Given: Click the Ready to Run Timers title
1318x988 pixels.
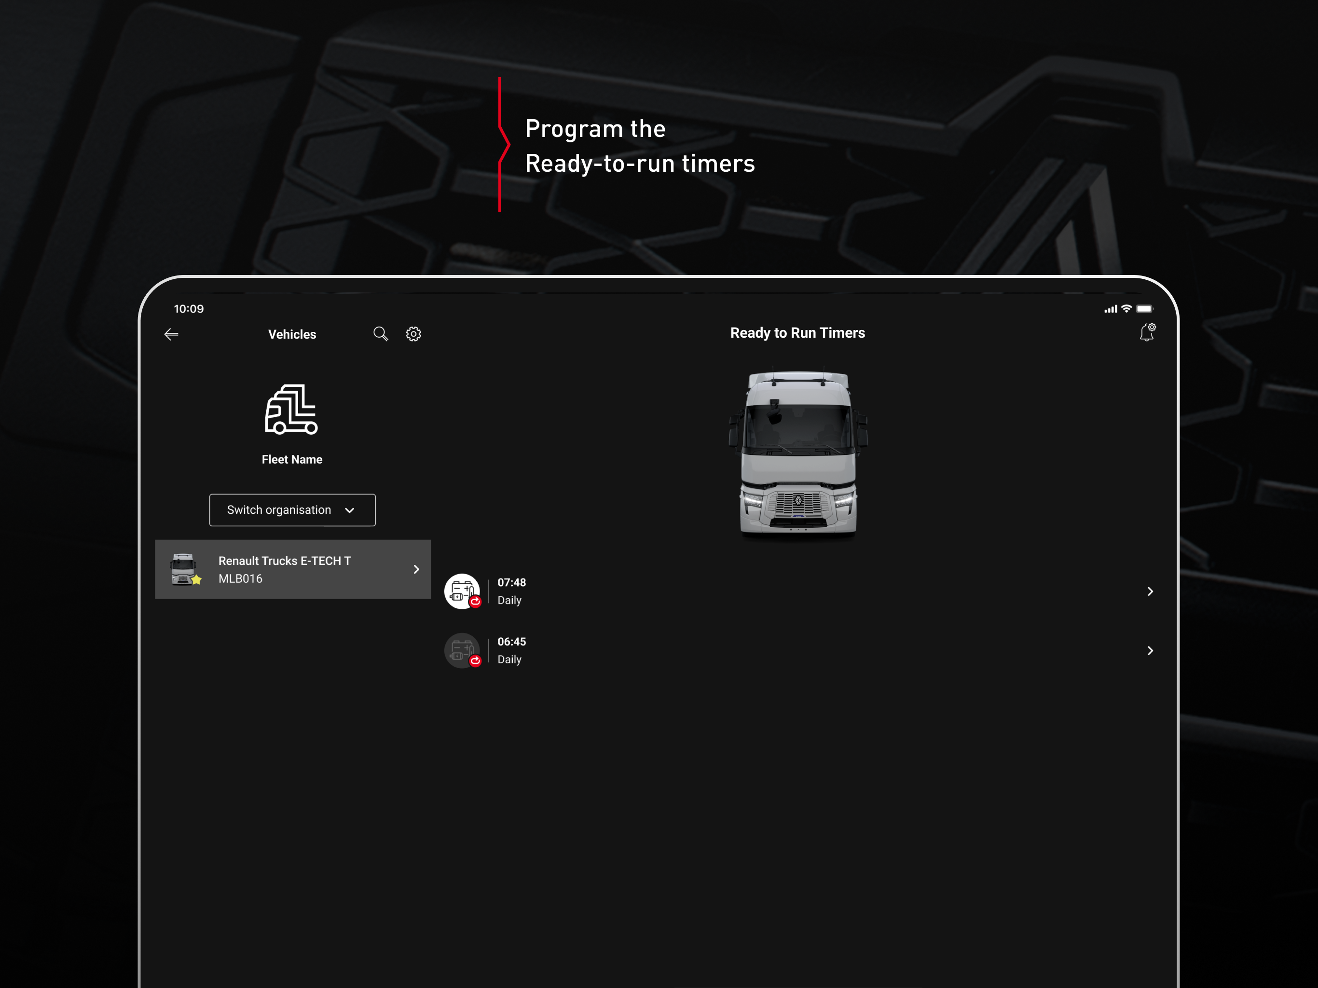Looking at the screenshot, I should [x=798, y=332].
